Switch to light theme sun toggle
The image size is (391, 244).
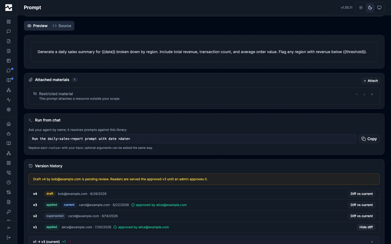coord(361,8)
